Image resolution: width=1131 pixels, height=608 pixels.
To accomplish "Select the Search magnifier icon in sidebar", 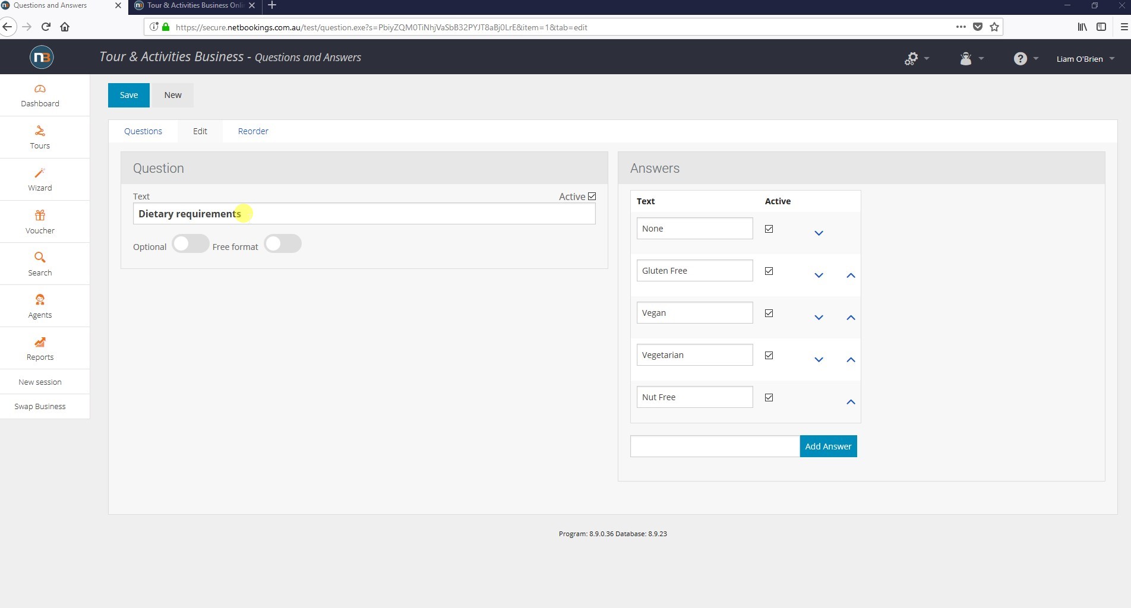I will pos(40,258).
